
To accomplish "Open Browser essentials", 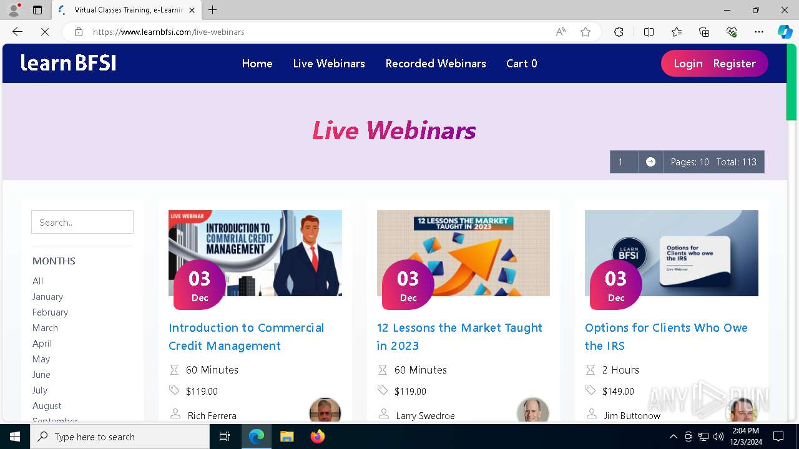I will pos(732,32).
